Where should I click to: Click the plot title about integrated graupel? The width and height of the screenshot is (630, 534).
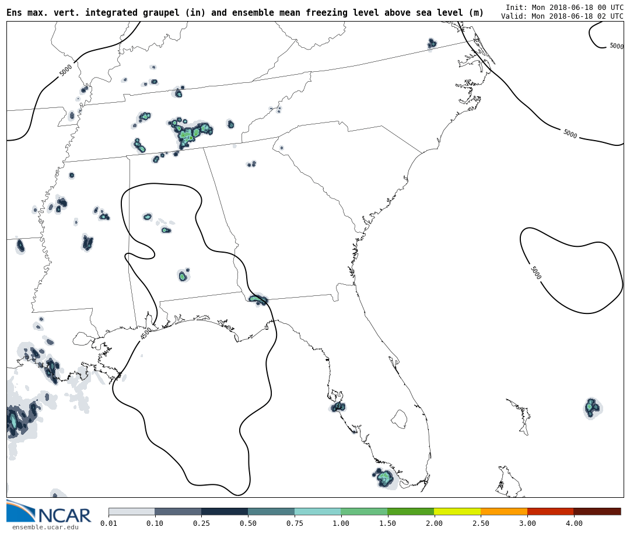click(x=245, y=13)
